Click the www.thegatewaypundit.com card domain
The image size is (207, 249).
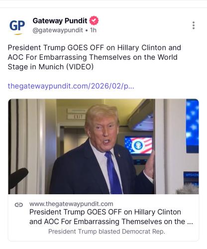click(x=71, y=204)
